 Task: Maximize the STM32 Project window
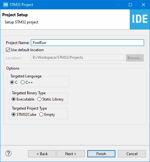coord(130,5)
